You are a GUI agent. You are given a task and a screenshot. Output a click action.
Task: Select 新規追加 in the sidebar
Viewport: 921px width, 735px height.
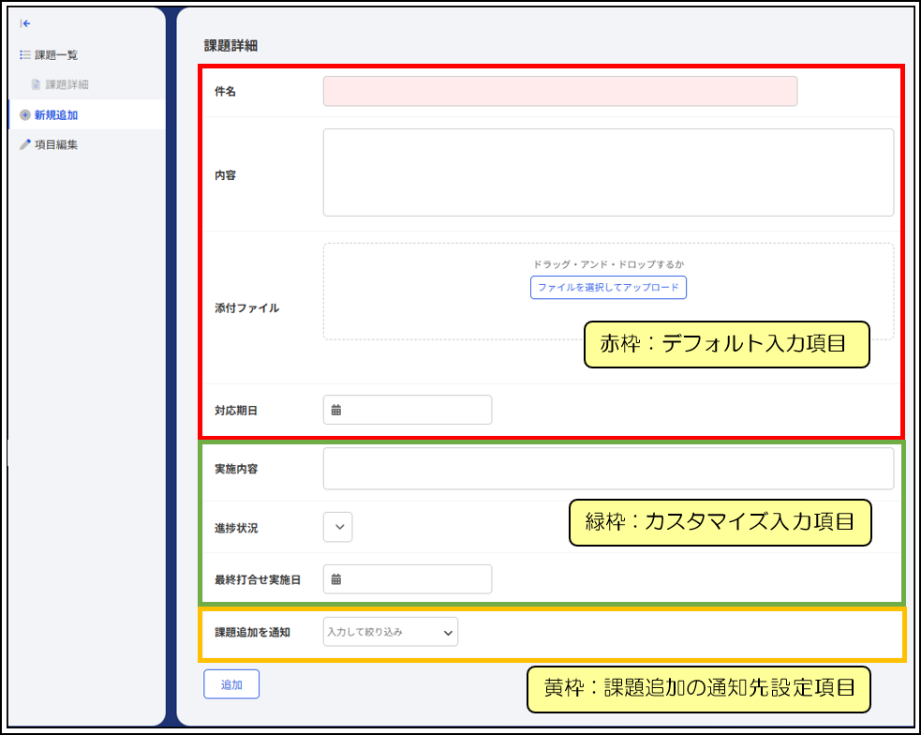87,114
